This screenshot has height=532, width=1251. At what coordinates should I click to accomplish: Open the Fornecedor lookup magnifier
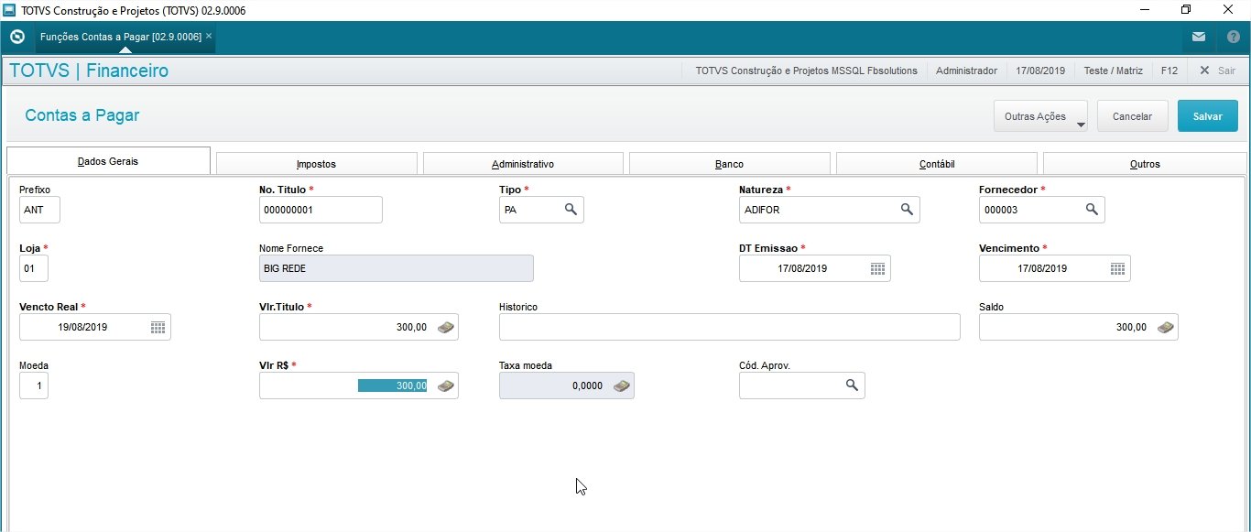(1092, 210)
